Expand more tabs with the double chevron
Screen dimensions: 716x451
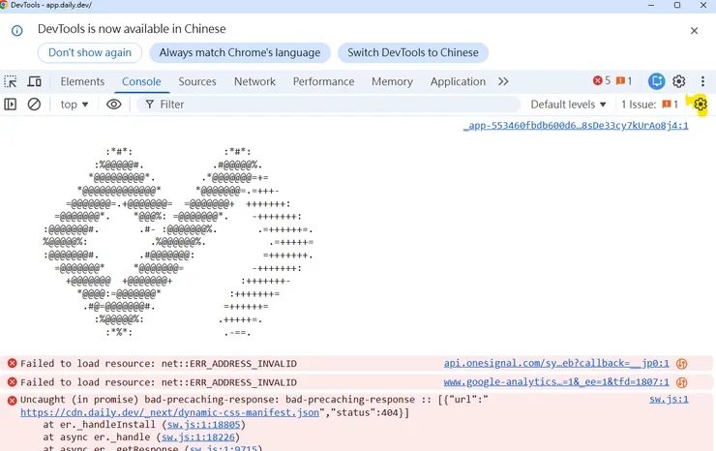pos(503,81)
